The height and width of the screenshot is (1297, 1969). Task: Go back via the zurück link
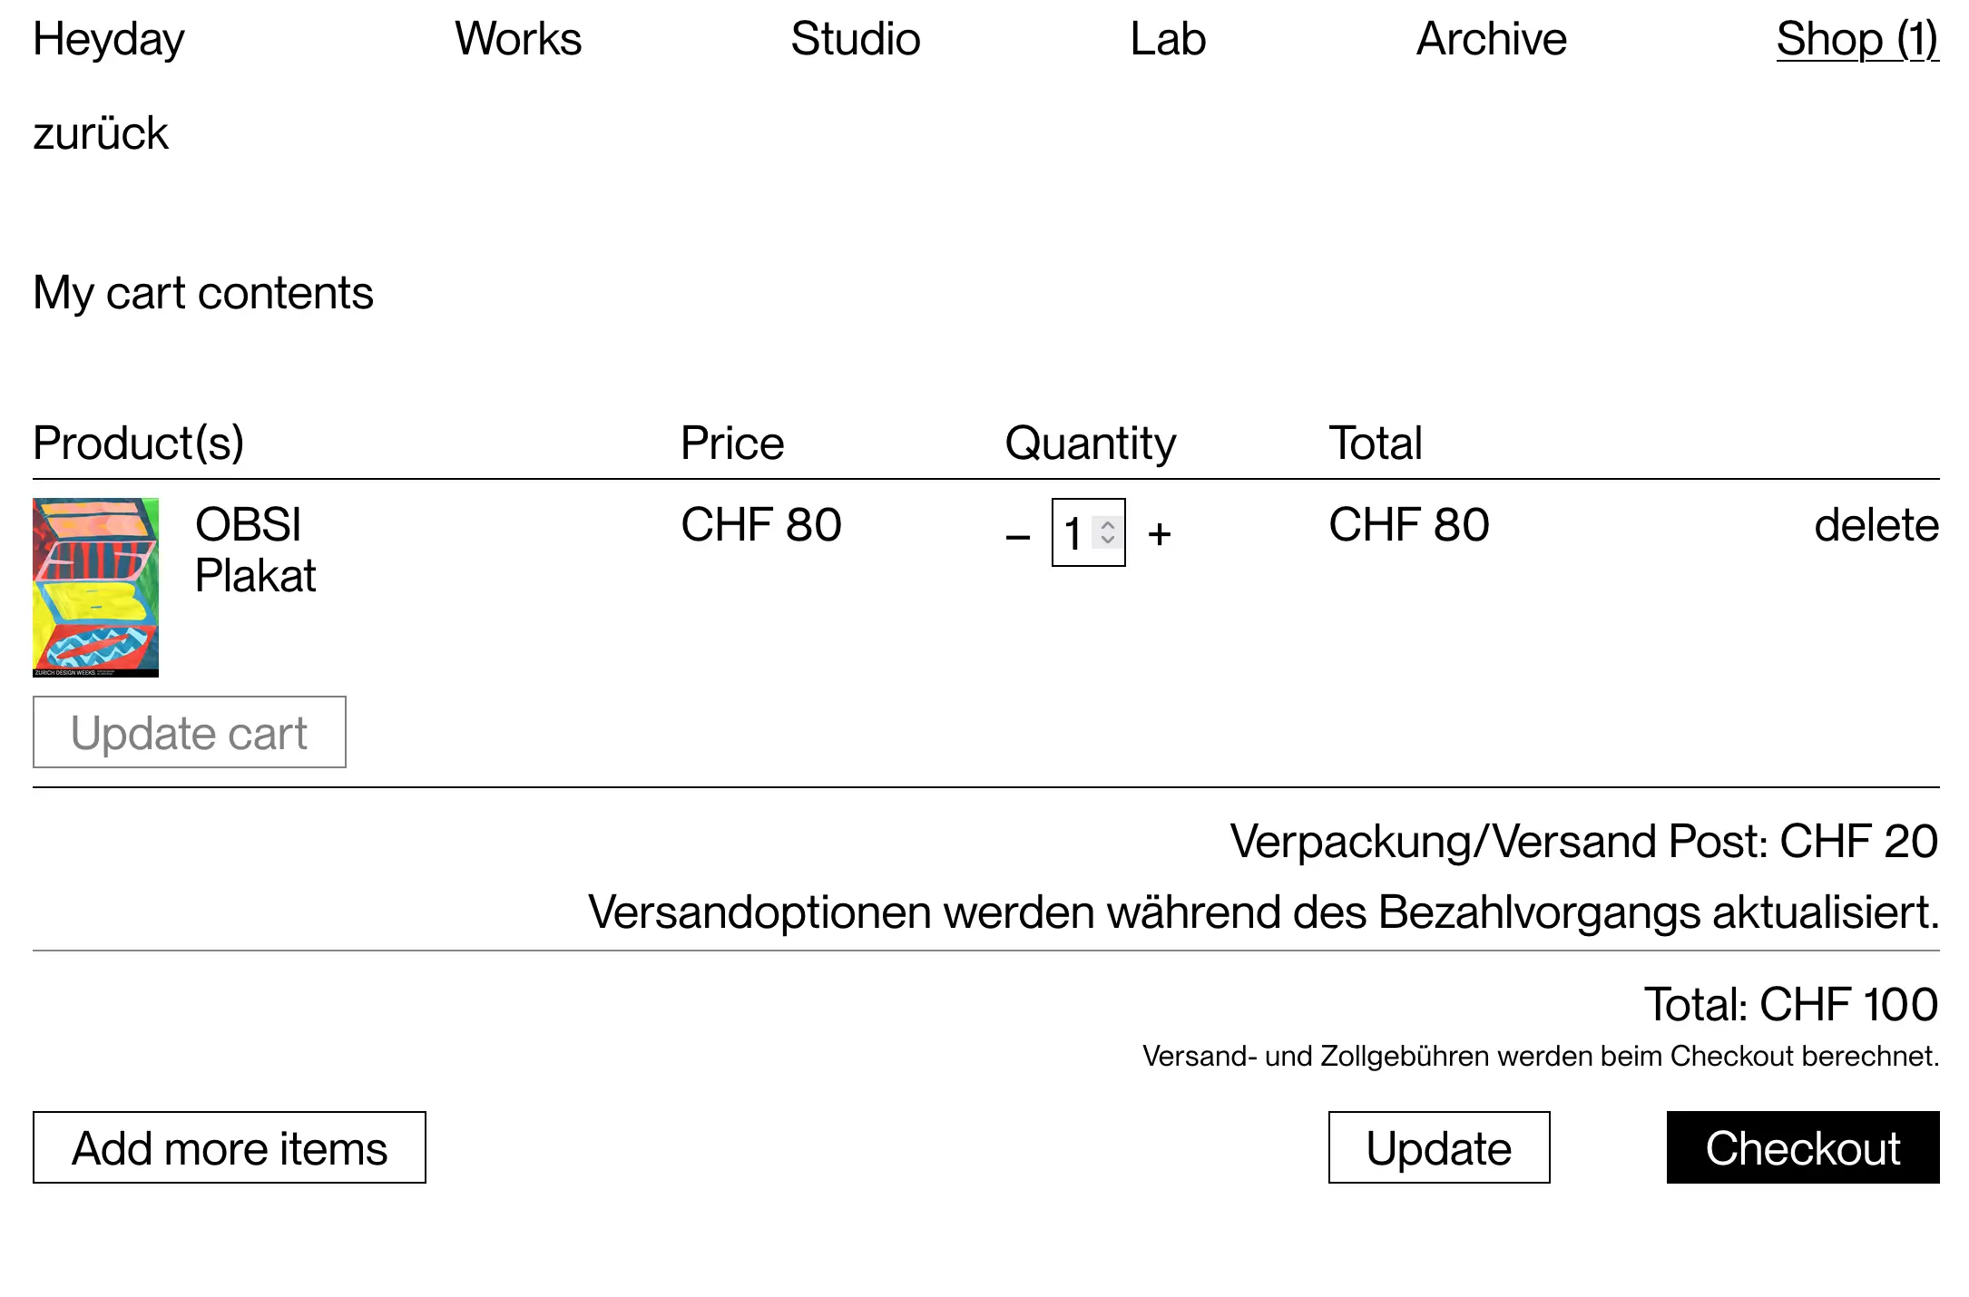coord(101,134)
